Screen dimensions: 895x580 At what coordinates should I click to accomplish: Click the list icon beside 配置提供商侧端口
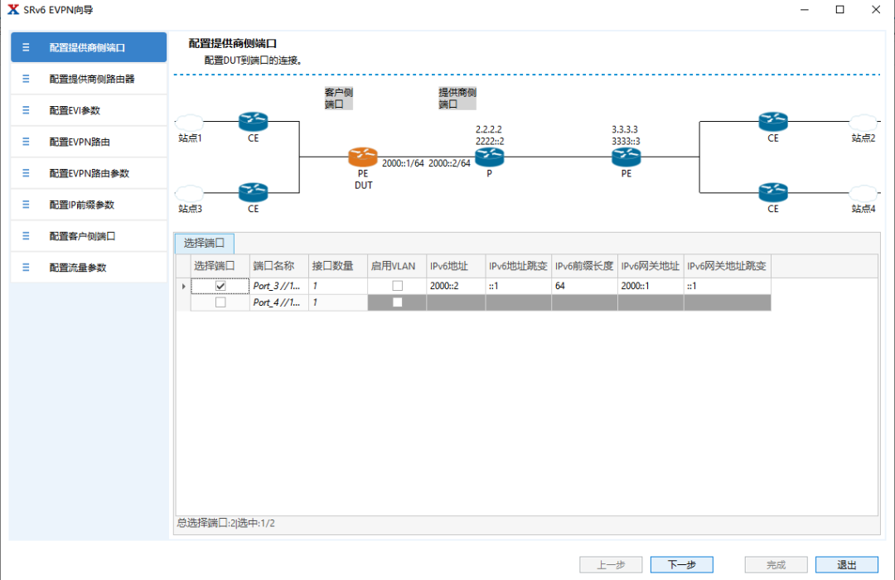[x=26, y=47]
